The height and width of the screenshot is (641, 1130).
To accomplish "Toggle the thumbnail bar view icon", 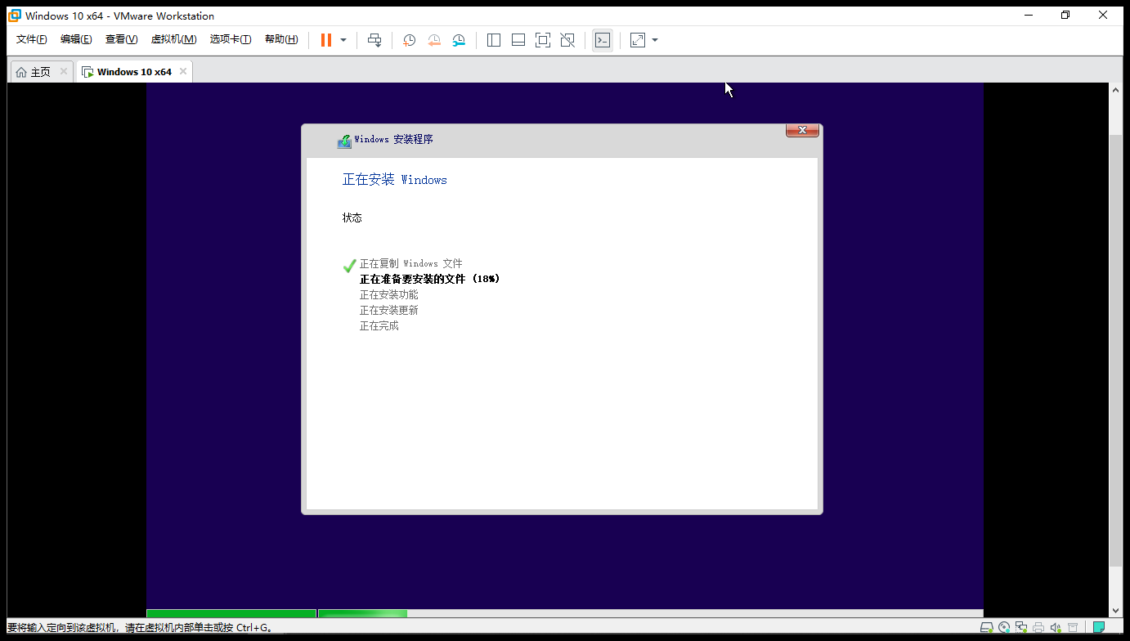I will pos(518,40).
